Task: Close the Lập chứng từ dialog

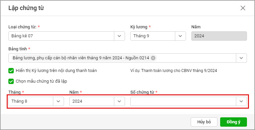Action: (x=243, y=8)
